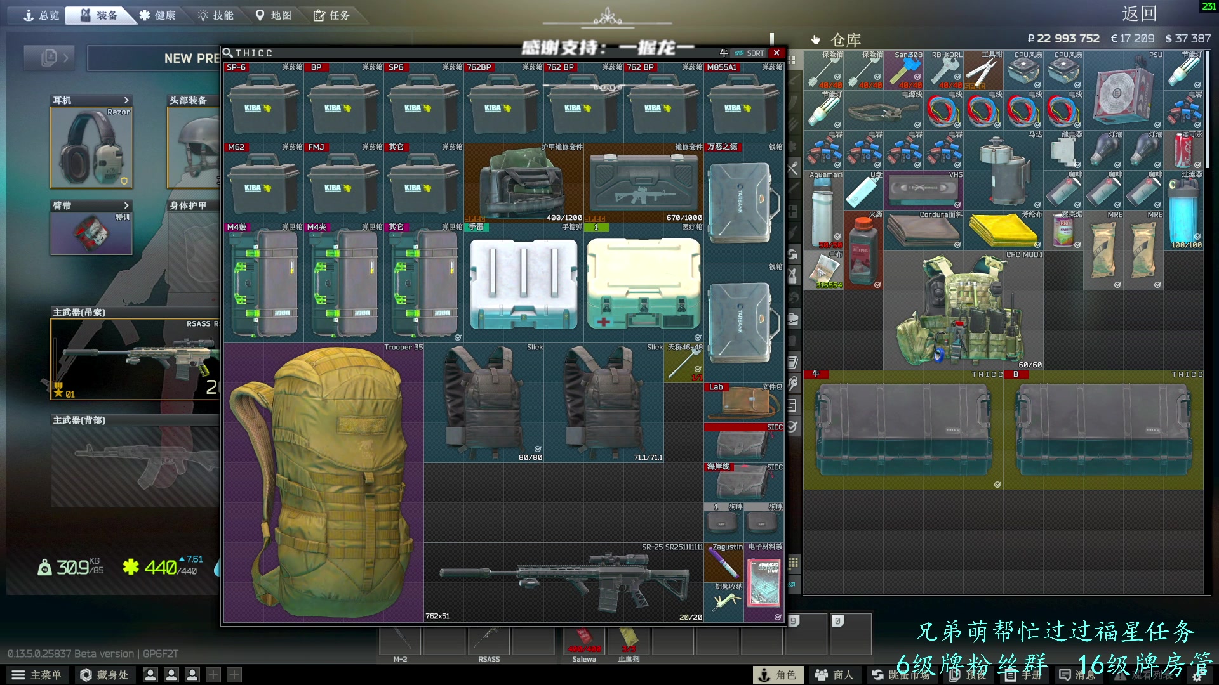Select the RSASS rifle in sling slot
The height and width of the screenshot is (685, 1219).
tap(135, 359)
